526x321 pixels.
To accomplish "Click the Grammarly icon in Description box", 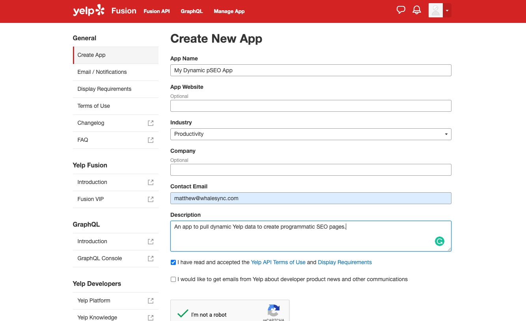I will point(439,241).
